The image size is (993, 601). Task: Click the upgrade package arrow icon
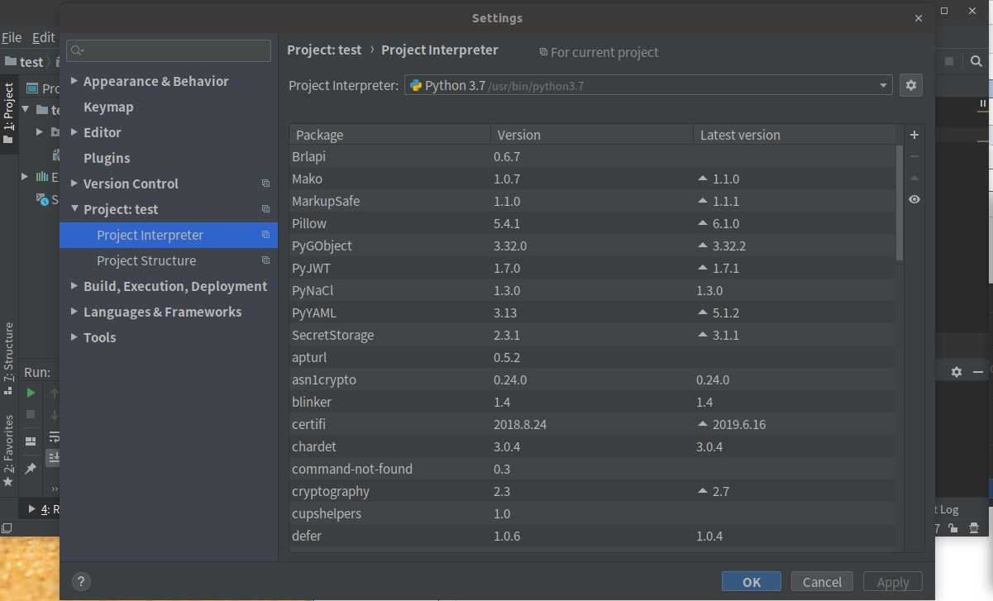[x=914, y=178]
